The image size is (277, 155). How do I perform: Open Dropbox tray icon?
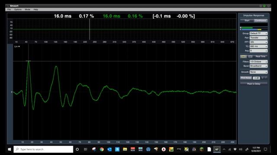235,149
